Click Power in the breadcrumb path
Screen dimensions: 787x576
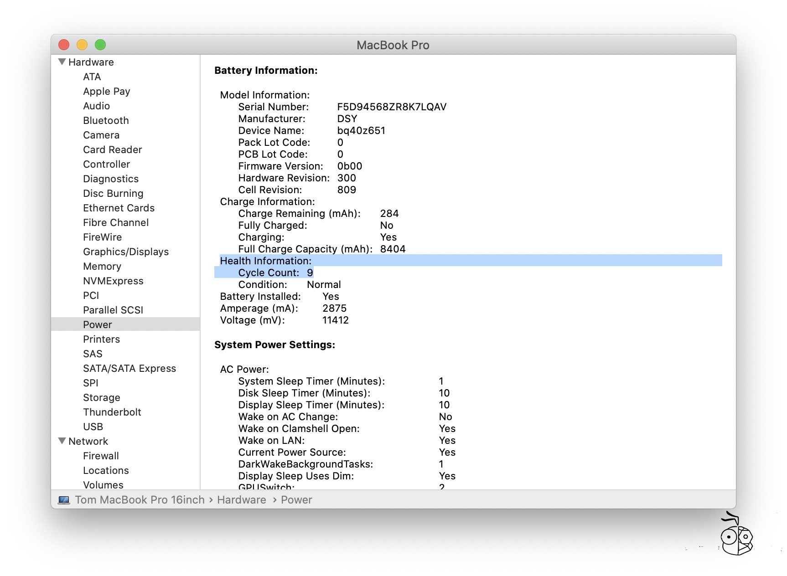coord(297,500)
